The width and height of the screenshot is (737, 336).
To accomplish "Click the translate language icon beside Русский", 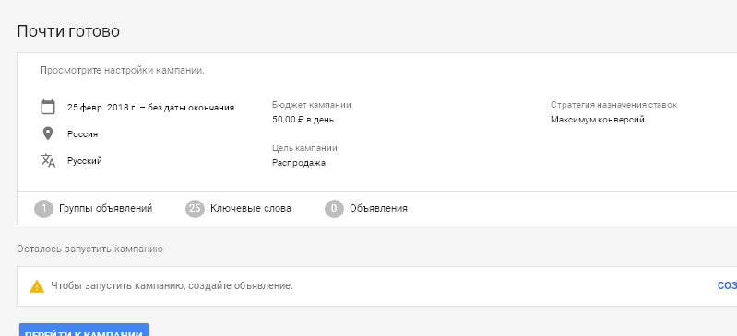I will [47, 160].
